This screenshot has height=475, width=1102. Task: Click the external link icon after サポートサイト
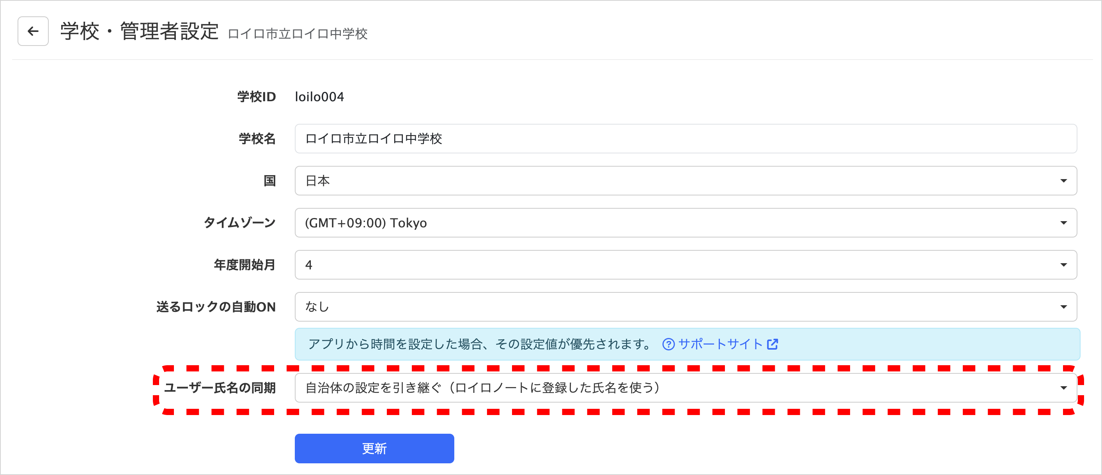pos(772,344)
